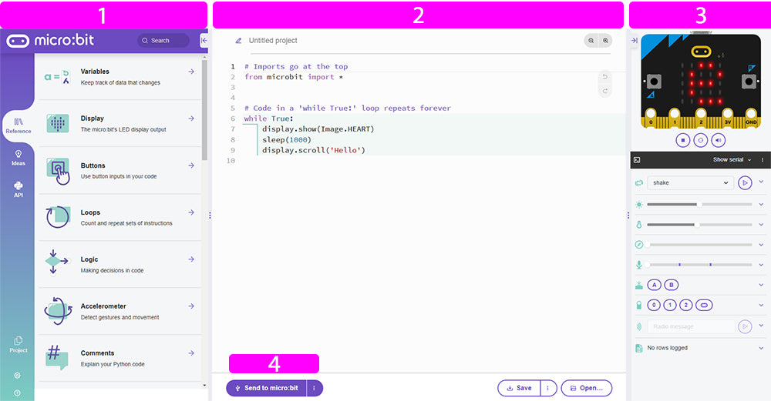This screenshot has height=401, width=771.
Task: Open the settings gear in sidebar
Action: tap(18, 376)
